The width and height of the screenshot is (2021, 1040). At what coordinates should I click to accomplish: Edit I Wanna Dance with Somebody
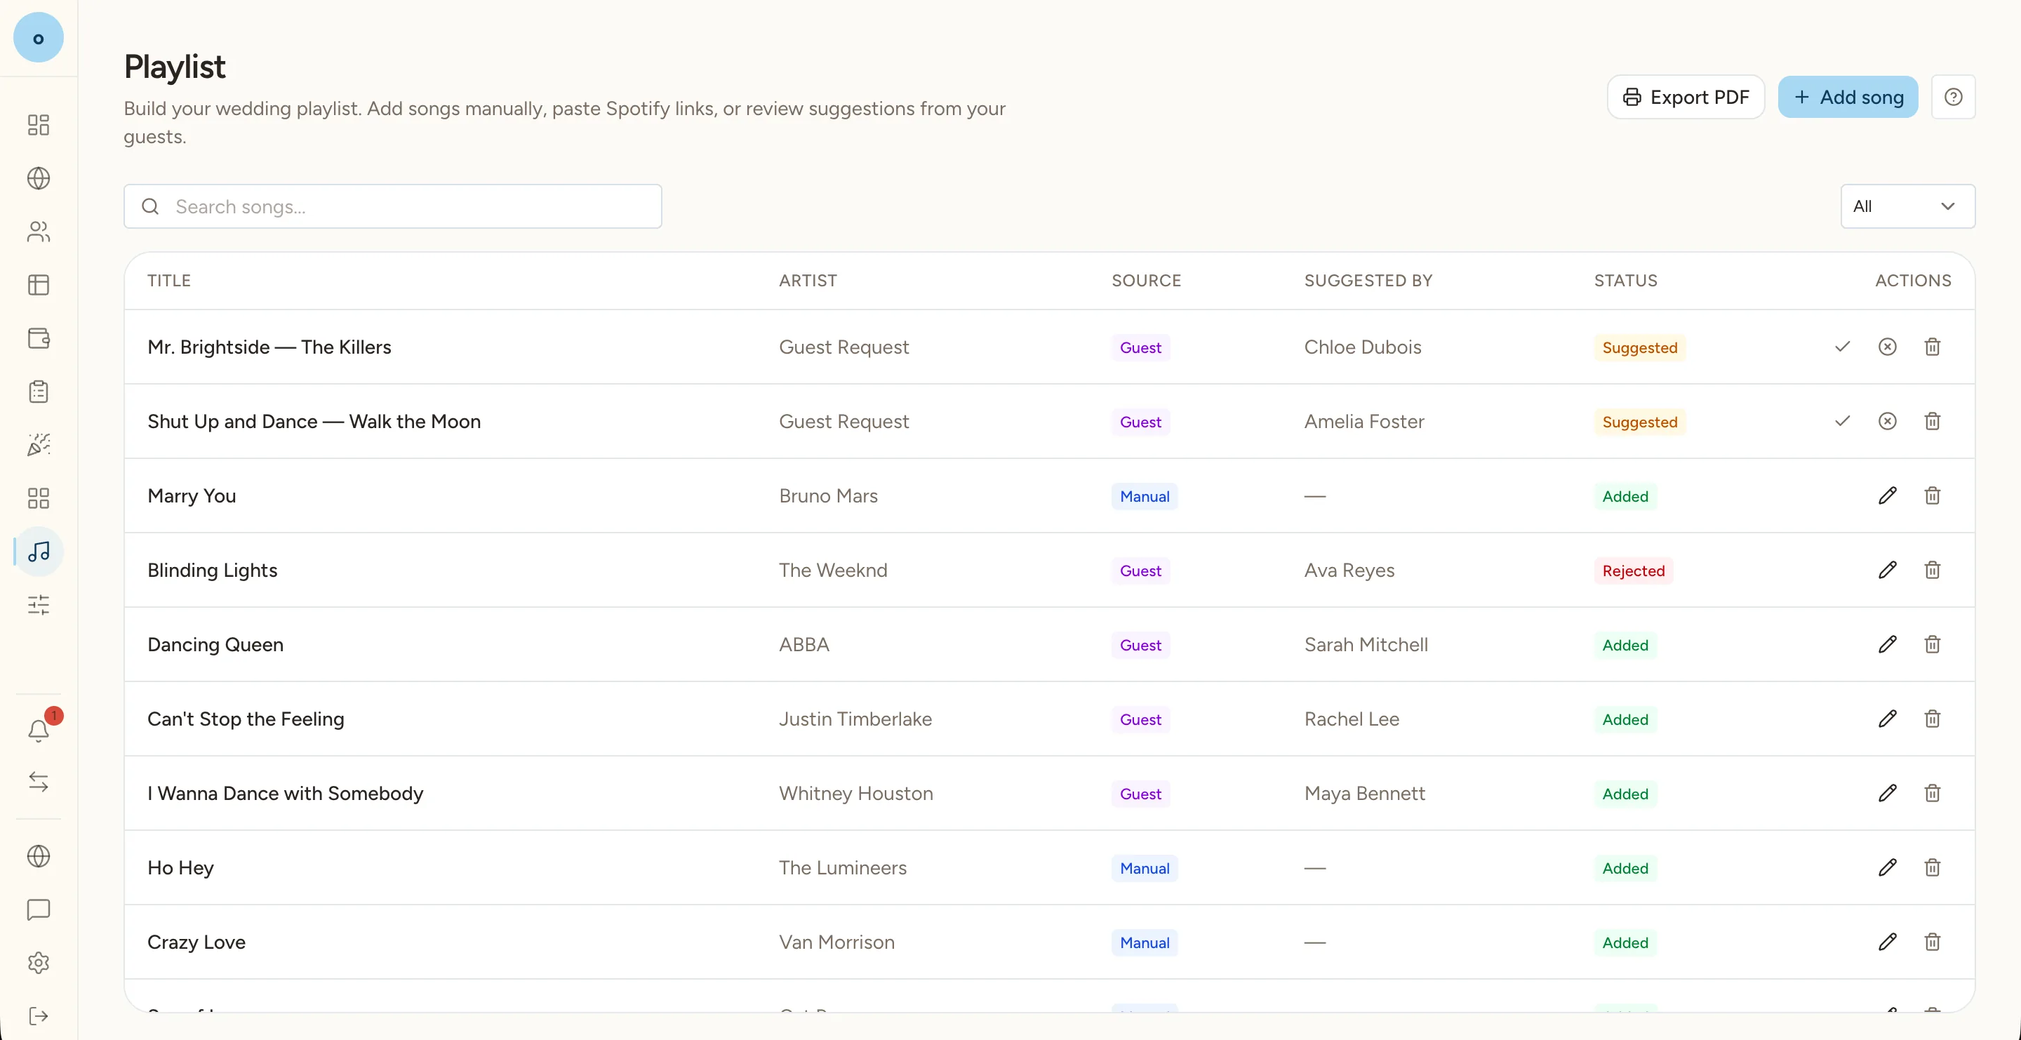pos(1887,794)
